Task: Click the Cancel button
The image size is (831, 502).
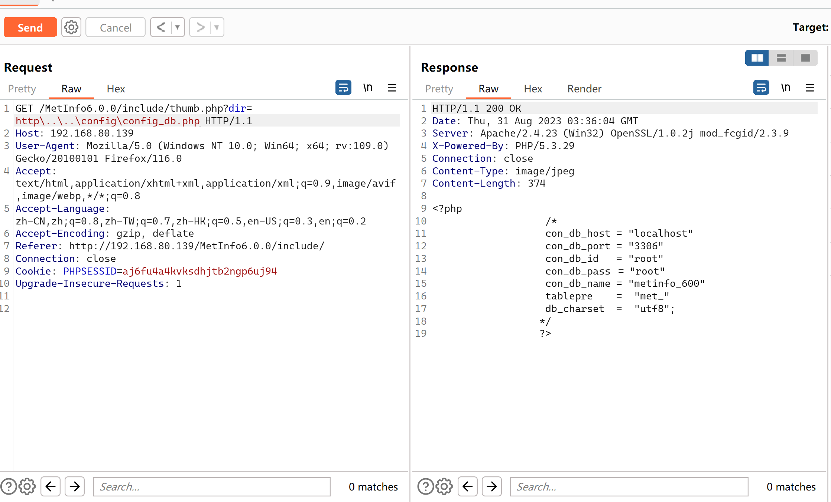Action: 115,27
